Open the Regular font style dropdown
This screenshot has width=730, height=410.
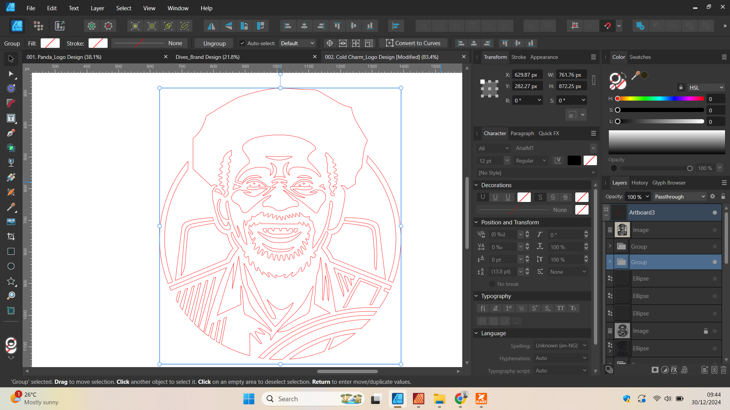tap(531, 161)
